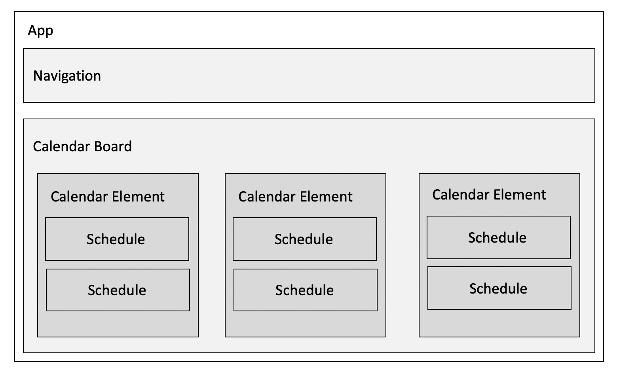This screenshot has width=619, height=369.
Task: Click the left Calendar Element heading
Action: point(108,196)
